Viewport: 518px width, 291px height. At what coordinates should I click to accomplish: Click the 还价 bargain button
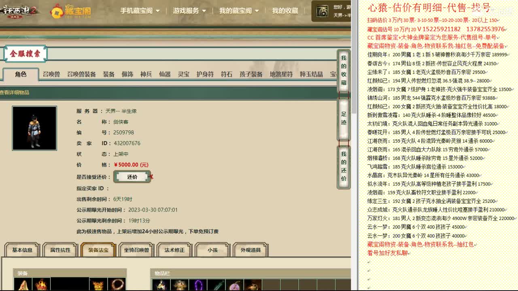pyautogui.click(x=132, y=177)
